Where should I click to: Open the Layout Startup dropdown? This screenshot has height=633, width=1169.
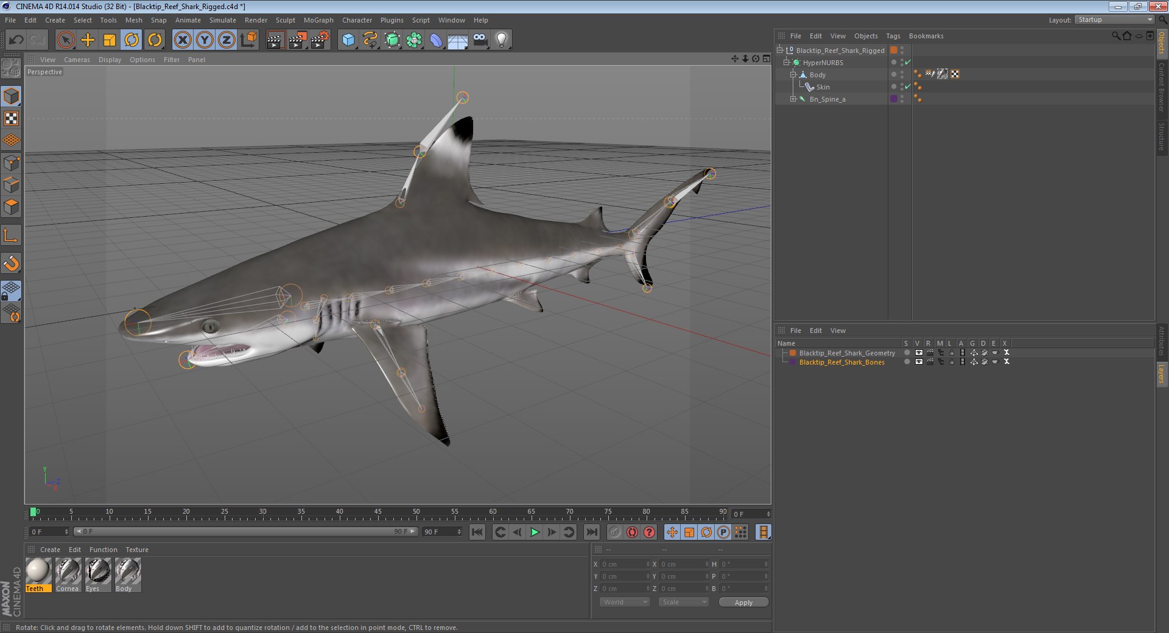(1115, 20)
